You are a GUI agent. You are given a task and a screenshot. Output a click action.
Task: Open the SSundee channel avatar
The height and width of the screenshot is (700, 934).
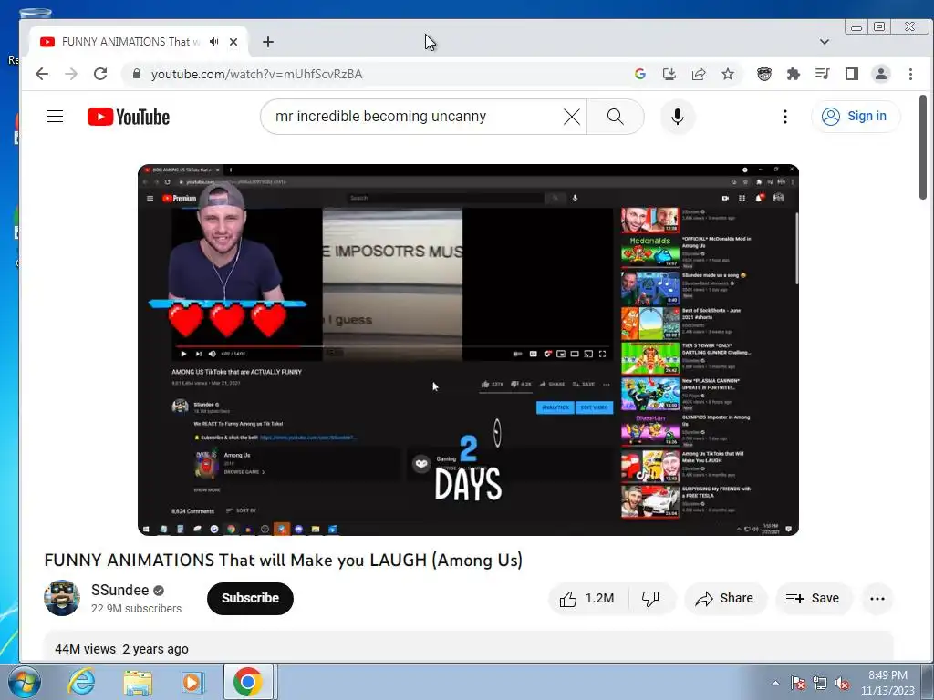coord(62,598)
